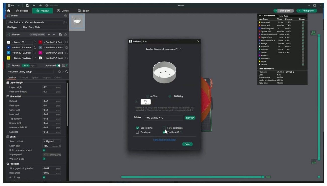Collapse the Color scheme legend panel
327x186 pixels.
(260, 16)
